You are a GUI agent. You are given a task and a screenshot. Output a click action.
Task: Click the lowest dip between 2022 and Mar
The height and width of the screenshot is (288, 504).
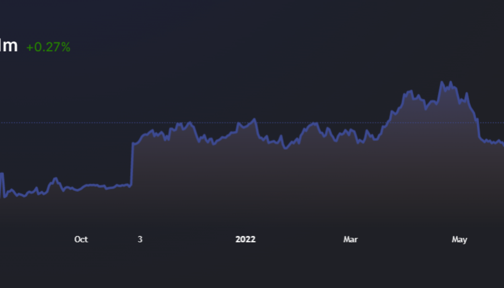tap(286, 148)
